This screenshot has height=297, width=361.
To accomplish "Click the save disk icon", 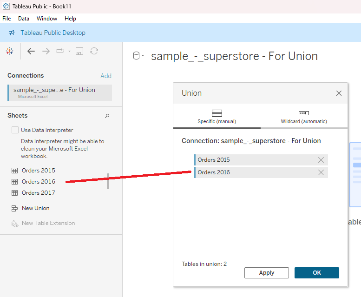I will (x=79, y=51).
